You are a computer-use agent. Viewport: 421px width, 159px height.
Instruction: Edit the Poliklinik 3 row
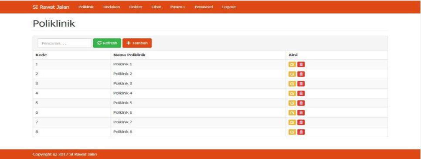[292, 84]
